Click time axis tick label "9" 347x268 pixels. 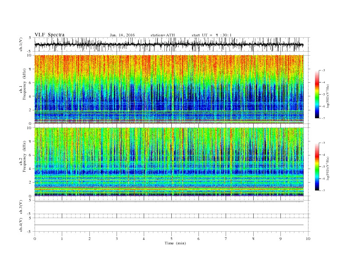pyautogui.click(x=280, y=239)
